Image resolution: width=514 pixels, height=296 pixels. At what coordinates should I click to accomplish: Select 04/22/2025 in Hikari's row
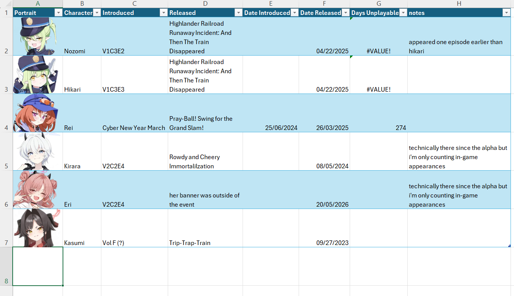point(324,75)
